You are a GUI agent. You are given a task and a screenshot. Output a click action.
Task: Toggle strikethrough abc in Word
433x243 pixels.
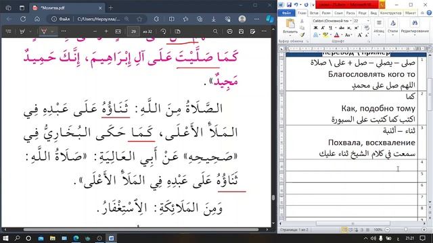[342, 28]
